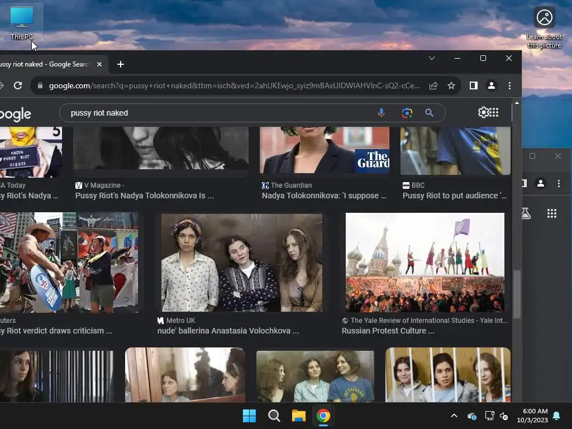Open background window's profile avatar
Image resolution: width=572 pixels, height=429 pixels.
[x=541, y=183]
